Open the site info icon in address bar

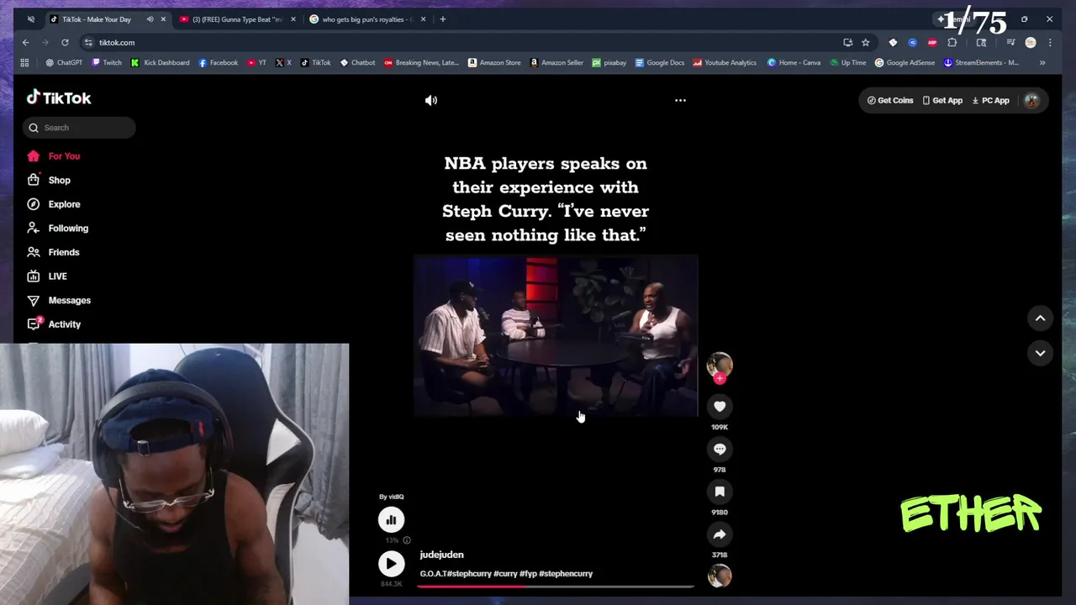(88, 42)
